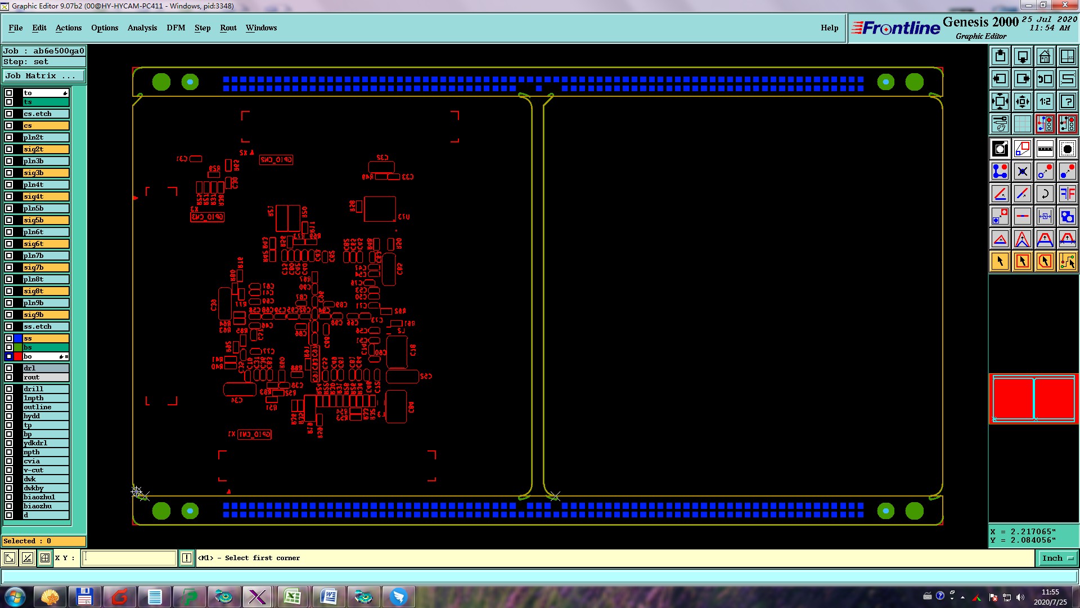This screenshot has height=608, width=1080.
Task: Select the mirror FF tool icon
Action: (1067, 194)
